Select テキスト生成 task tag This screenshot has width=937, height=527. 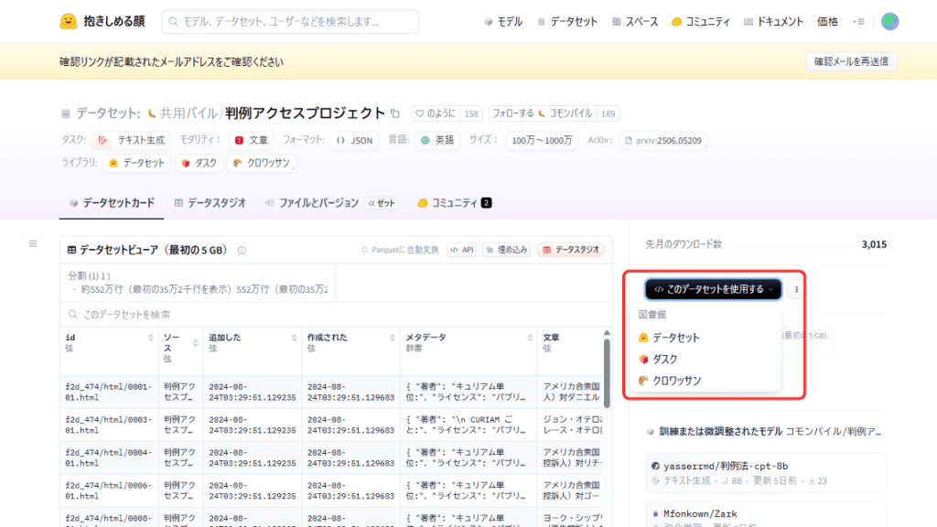131,140
